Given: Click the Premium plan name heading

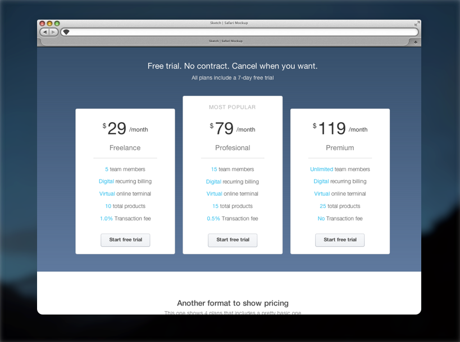Looking at the screenshot, I should coord(340,148).
